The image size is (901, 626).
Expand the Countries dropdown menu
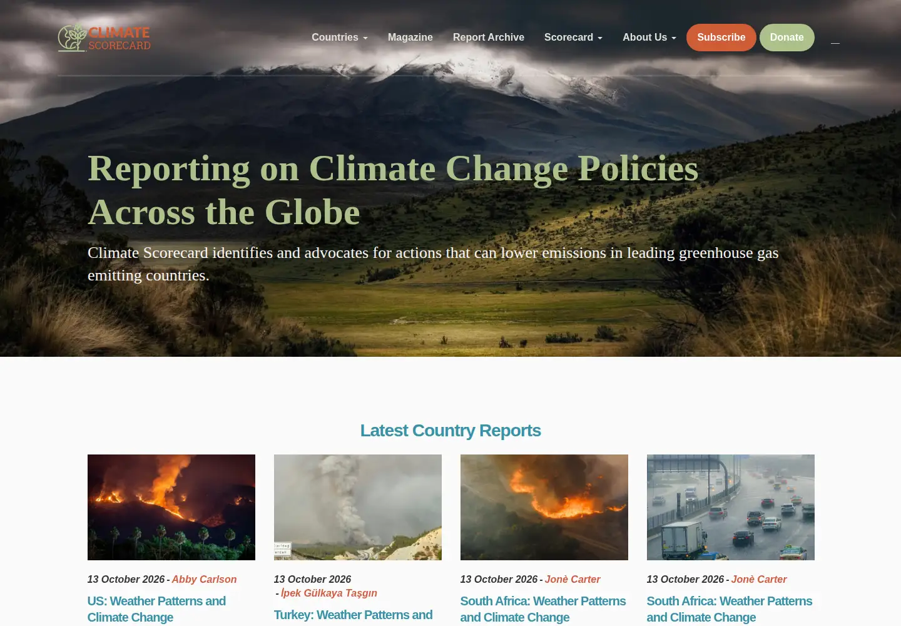(340, 38)
